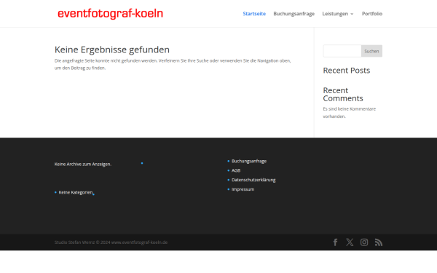
Task: Open the Leistungen menu item
Action: [x=335, y=14]
